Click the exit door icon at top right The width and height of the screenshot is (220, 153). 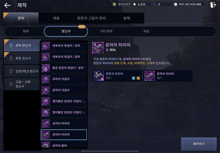coord(213,5)
